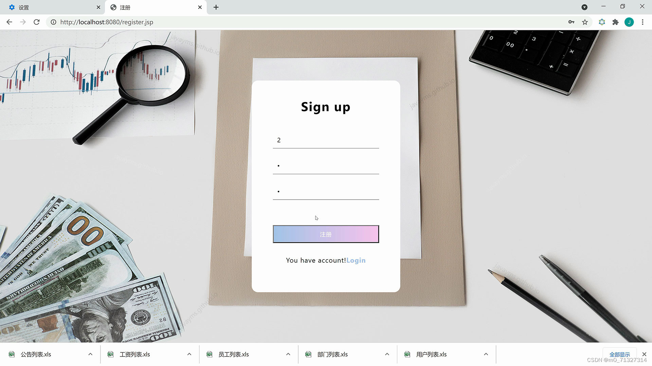
Task: Close the 注册 tab
Action: point(200,7)
